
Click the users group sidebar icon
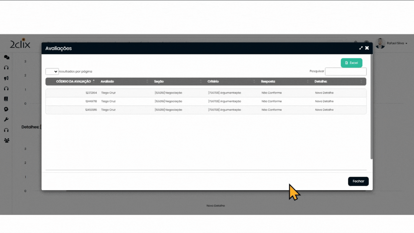(x=6, y=141)
